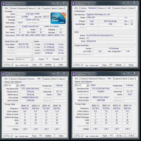Select the Memory tab in the Gigabyte Mainboard window
The height and width of the screenshot is (141, 141).
102,8
